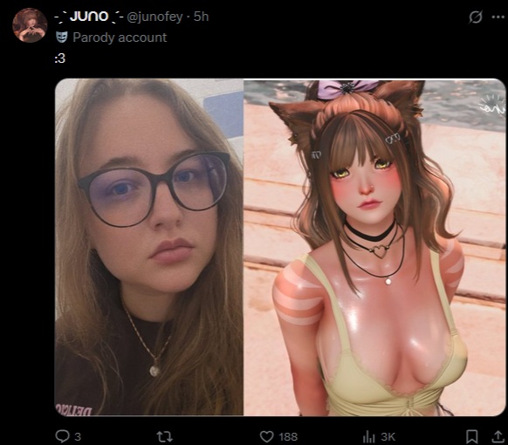Open the left selfie photo
Screen dimensions: 508x445
tap(149, 247)
